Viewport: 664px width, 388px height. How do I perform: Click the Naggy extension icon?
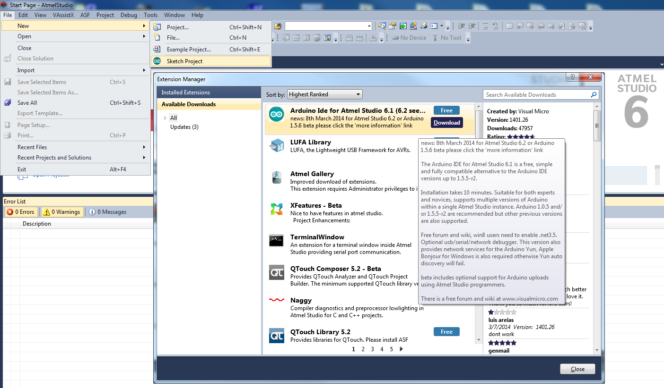tap(277, 300)
